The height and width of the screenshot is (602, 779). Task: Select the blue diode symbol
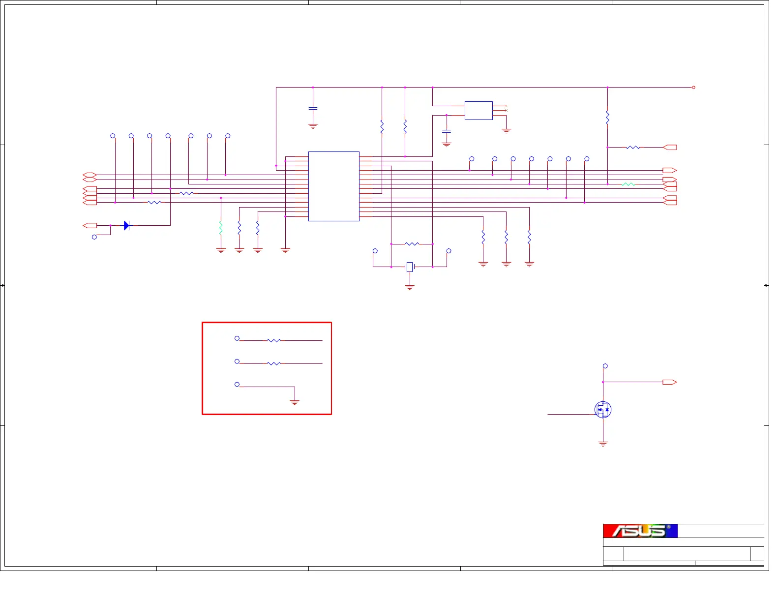click(126, 225)
